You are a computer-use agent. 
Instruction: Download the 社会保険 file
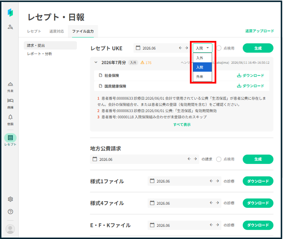pos(251,75)
